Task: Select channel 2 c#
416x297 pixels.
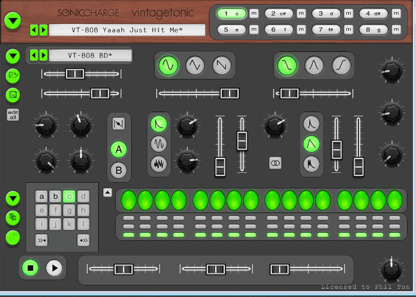Action: point(279,13)
